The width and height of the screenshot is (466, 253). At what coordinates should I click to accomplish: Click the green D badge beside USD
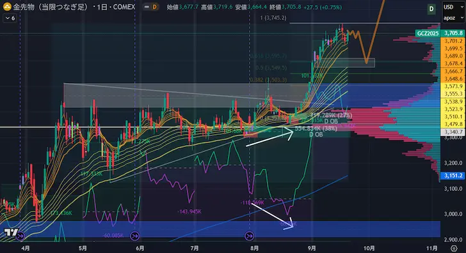click(431, 9)
